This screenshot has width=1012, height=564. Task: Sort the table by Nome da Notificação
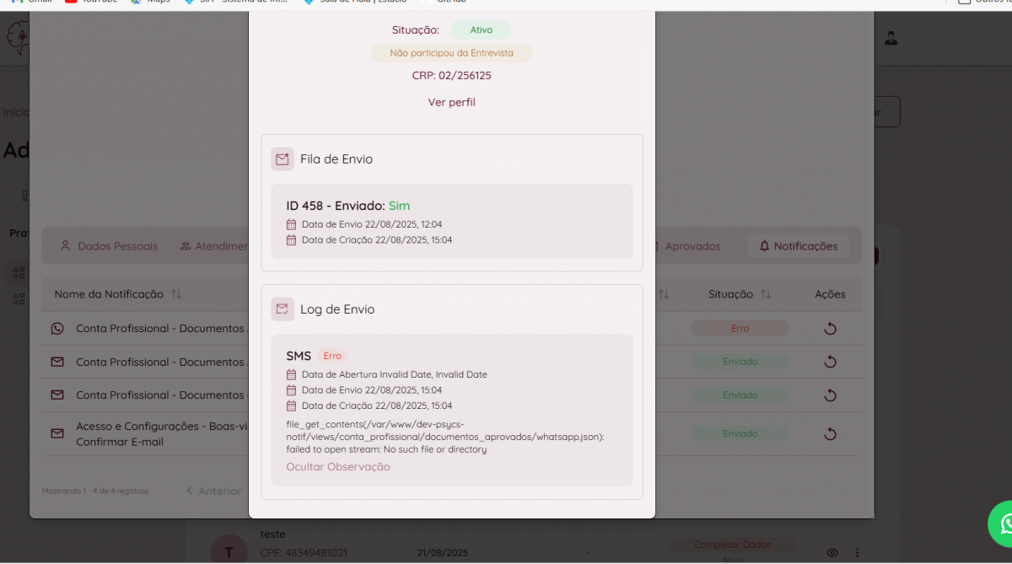176,294
